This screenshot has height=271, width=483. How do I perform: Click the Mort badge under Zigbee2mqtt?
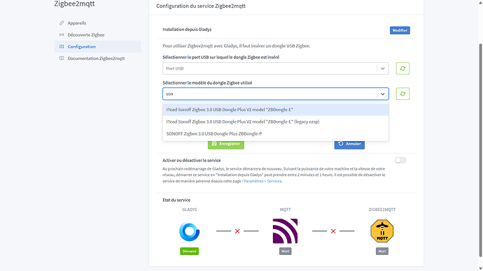(x=382, y=251)
